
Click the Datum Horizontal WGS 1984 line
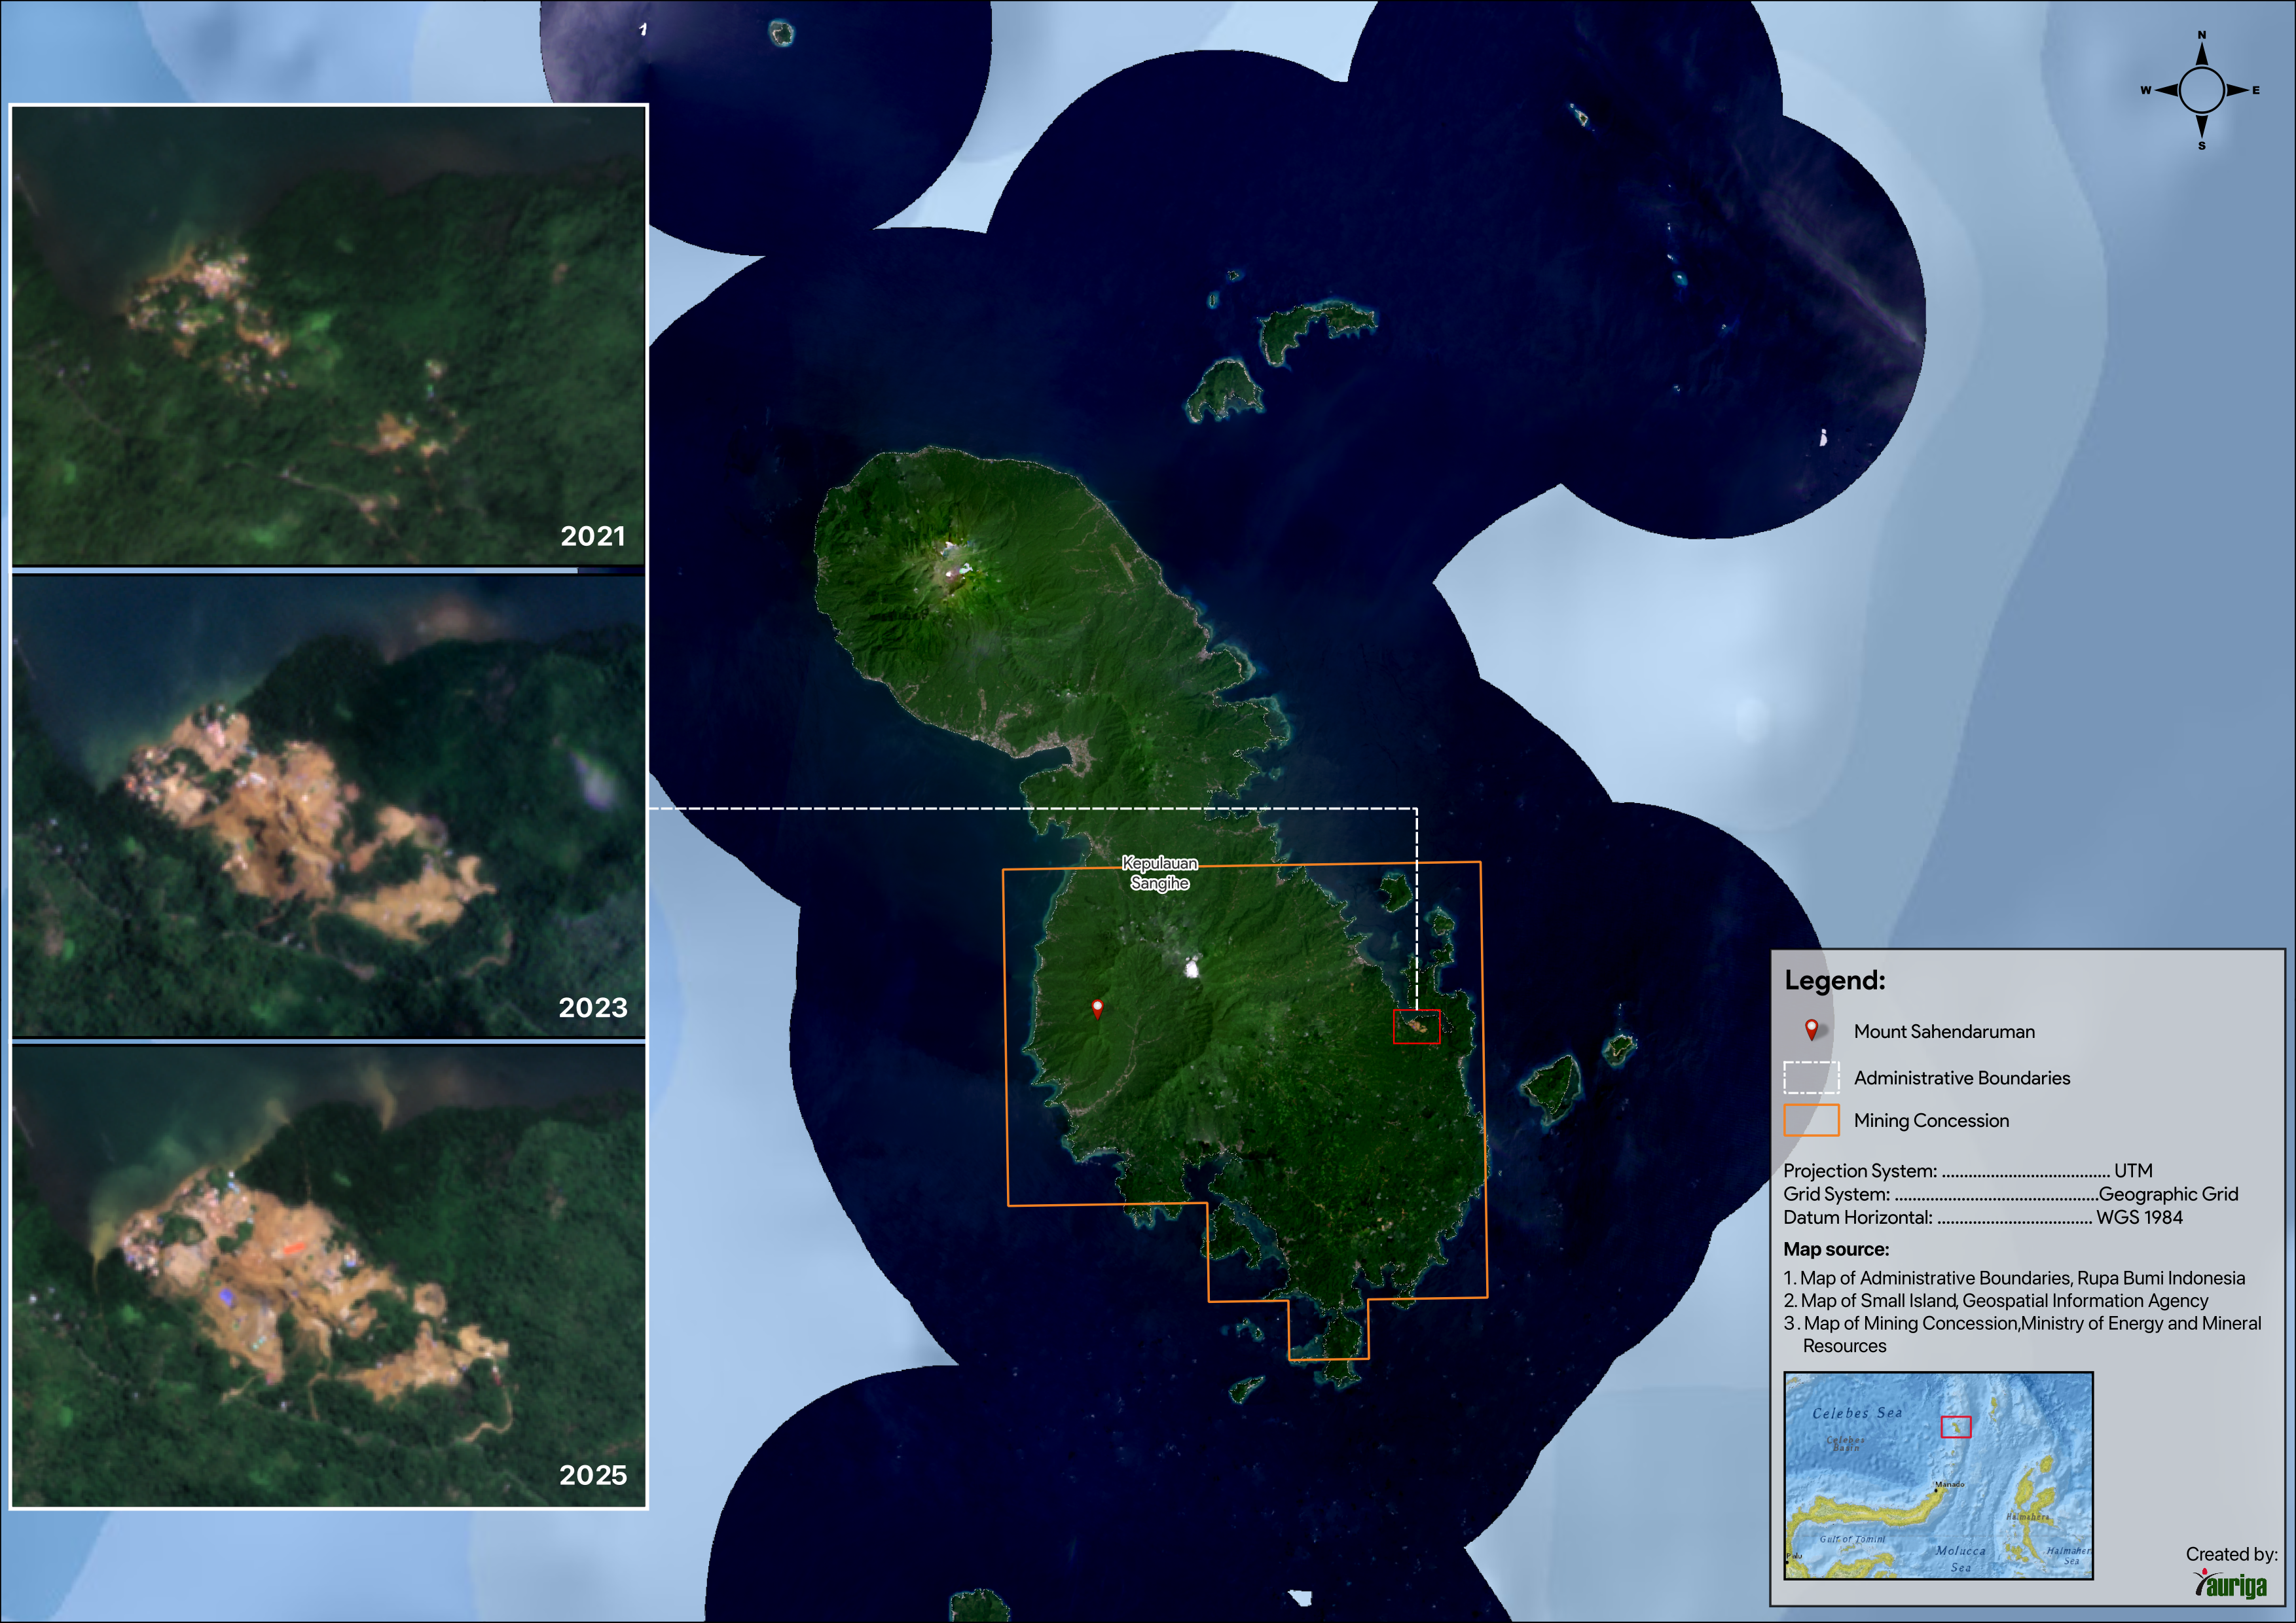click(1983, 1217)
